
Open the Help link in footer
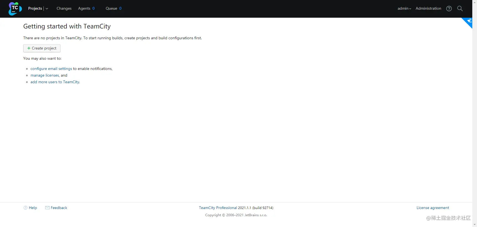(30, 208)
